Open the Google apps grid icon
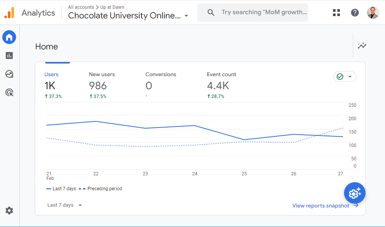The height and width of the screenshot is (227, 385). pos(336,13)
